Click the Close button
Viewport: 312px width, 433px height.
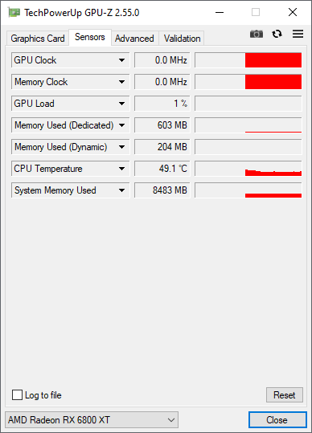[x=277, y=420]
